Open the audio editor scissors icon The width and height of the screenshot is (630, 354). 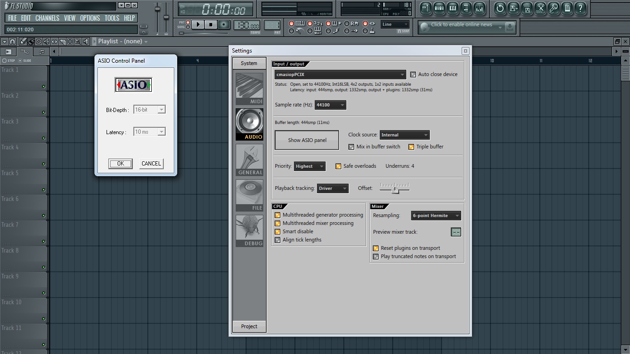(x=541, y=8)
